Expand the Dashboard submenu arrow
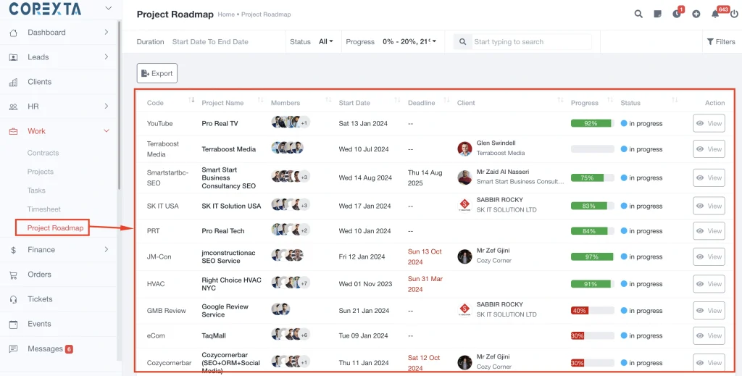Image resolution: width=742 pixels, height=376 pixels. 106,32
